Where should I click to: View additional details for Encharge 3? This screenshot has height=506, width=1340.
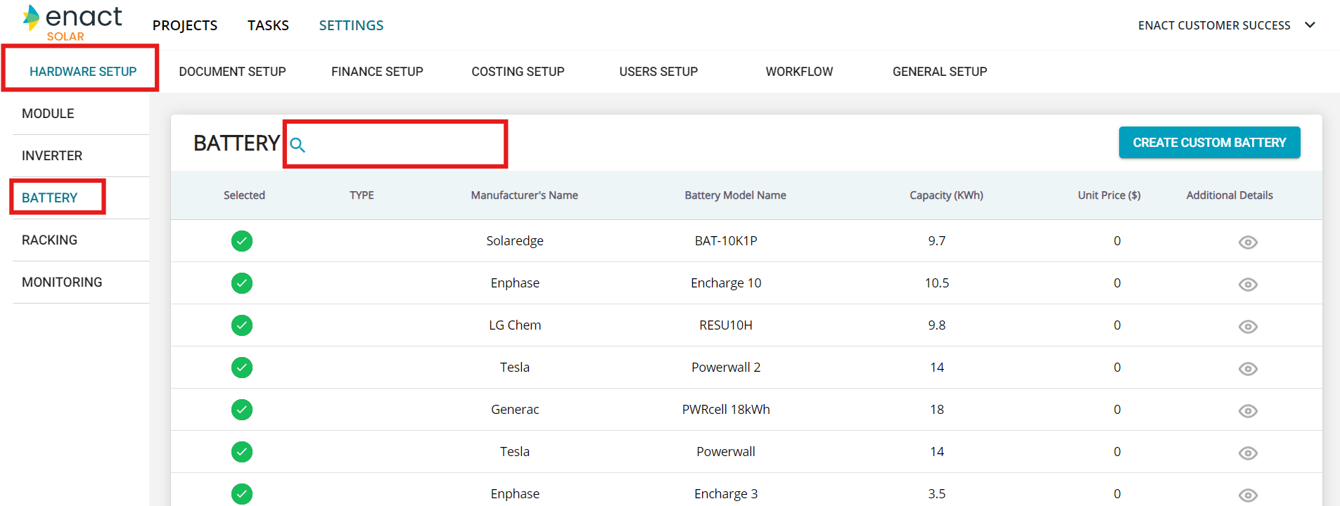tap(1248, 495)
